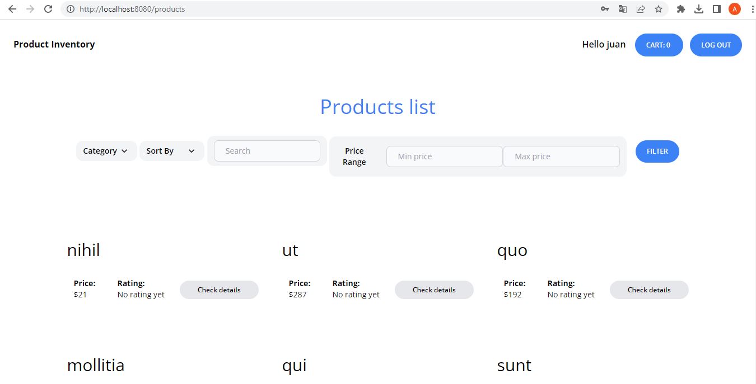The height and width of the screenshot is (384, 756).
Task: Open the Sort By dropdown
Action: (x=171, y=150)
